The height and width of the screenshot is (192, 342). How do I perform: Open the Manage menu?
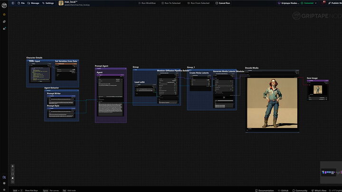point(33,3)
